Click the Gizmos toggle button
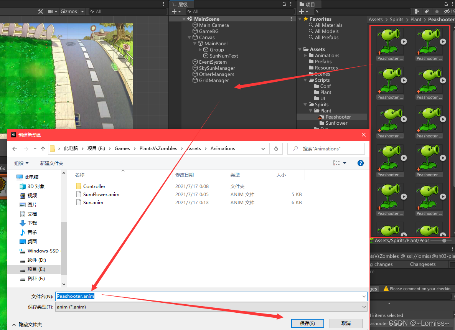The width and height of the screenshot is (455, 330). (69, 11)
